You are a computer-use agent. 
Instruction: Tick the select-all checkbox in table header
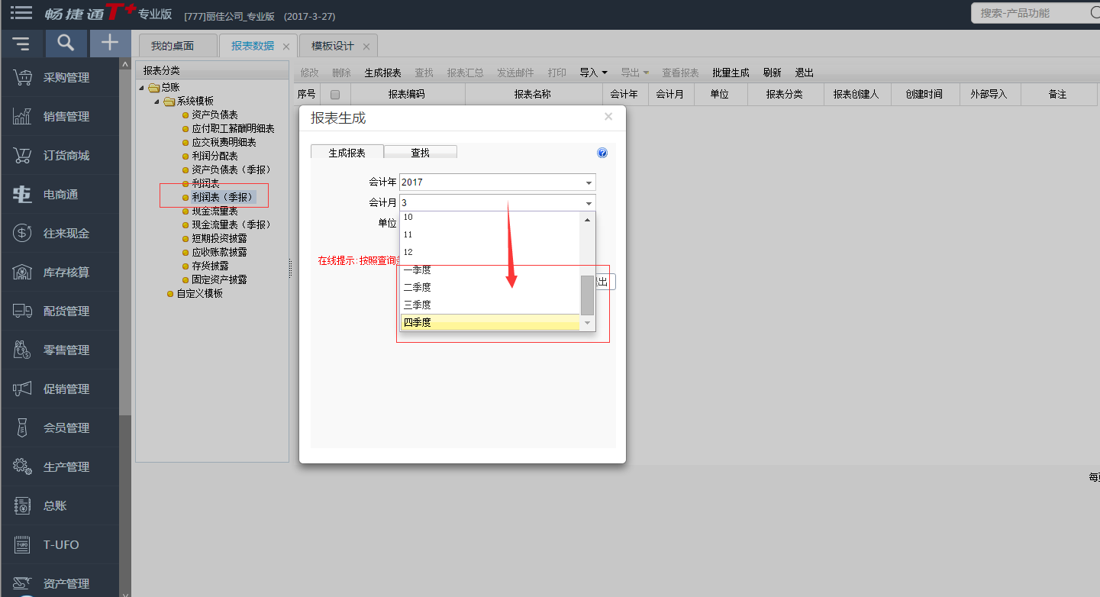tap(334, 95)
